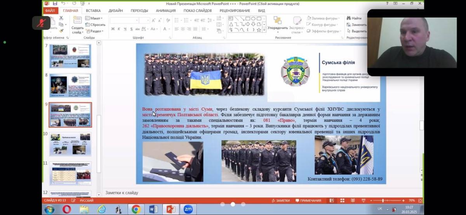This screenshot has height=215, width=466.
Task: Click the Найти (Find) button
Action: [x=354, y=18]
